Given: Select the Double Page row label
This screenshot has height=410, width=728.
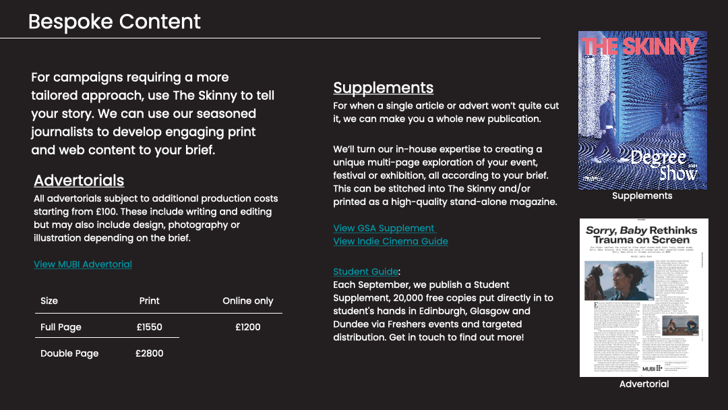Looking at the screenshot, I should tap(69, 353).
